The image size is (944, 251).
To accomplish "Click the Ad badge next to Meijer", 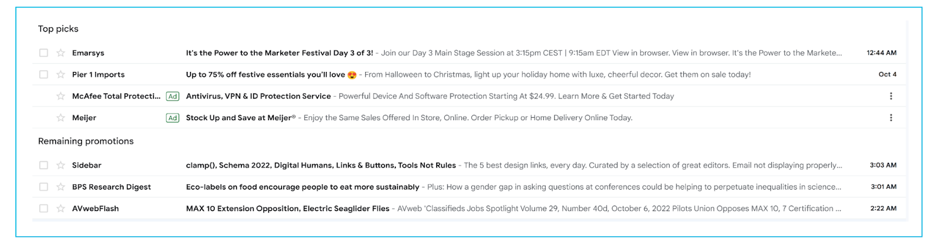I will [x=172, y=118].
